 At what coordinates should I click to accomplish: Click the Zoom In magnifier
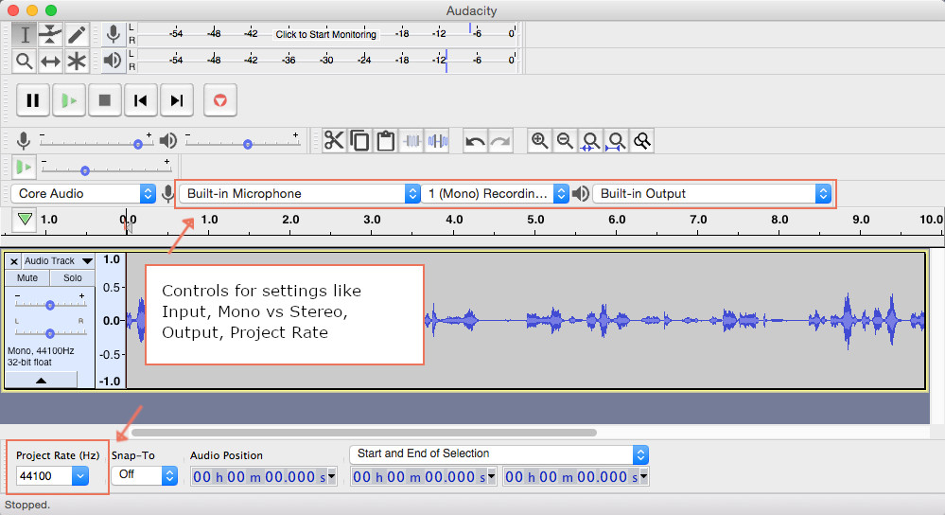point(539,141)
